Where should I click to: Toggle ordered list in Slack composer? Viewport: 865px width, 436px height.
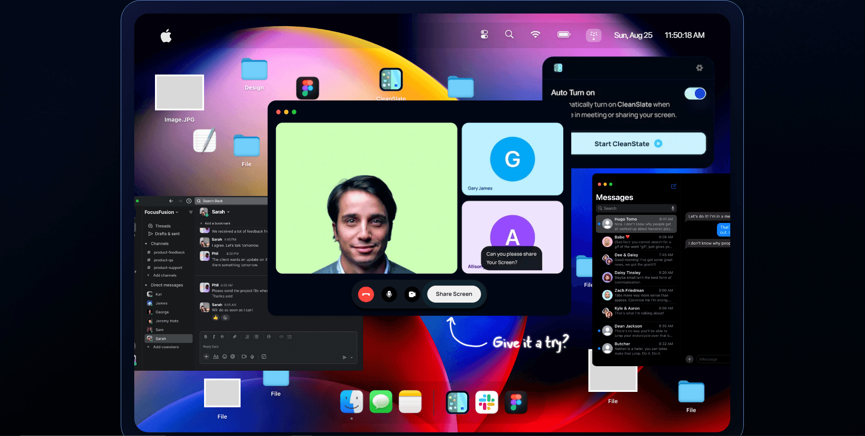pyautogui.click(x=247, y=336)
